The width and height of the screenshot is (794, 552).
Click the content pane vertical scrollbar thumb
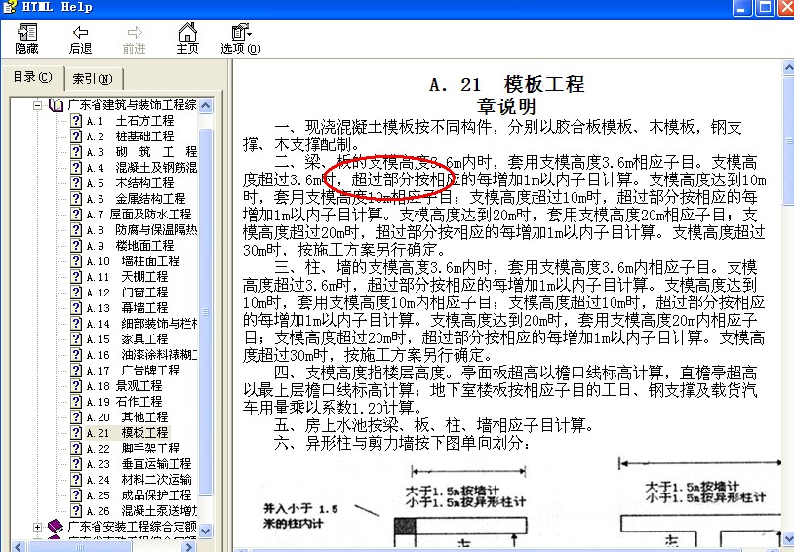pyautogui.click(x=788, y=140)
